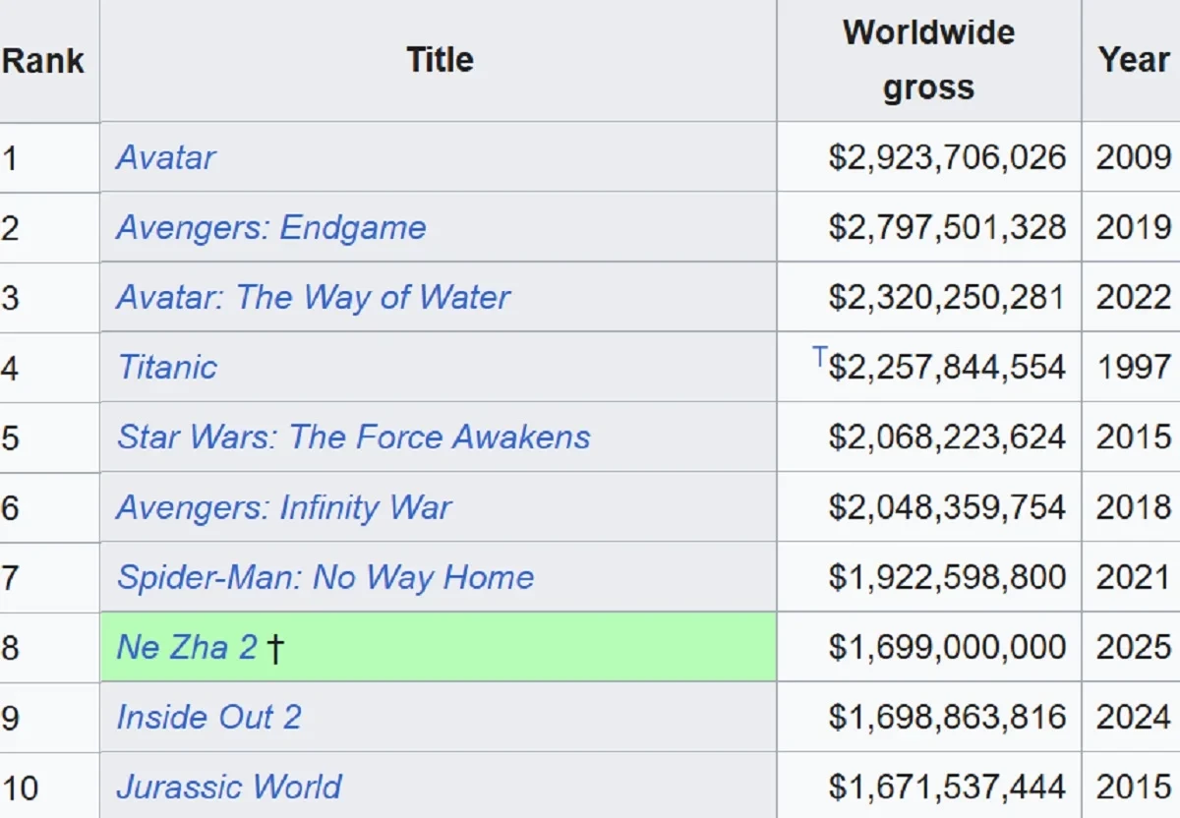Click the Ne Zha 2 link
This screenshot has height=818, width=1180.
pos(187,647)
